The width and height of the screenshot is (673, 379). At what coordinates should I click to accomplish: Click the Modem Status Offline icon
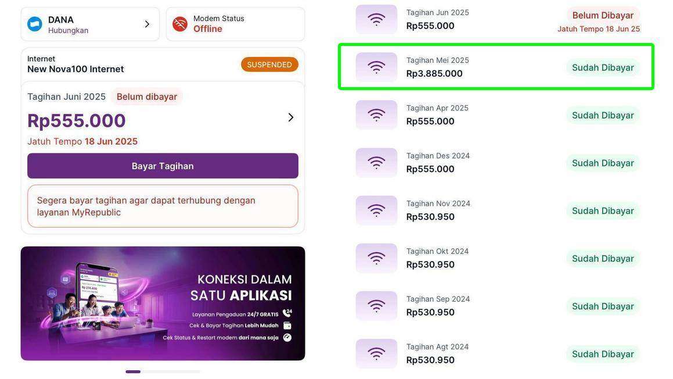[179, 24]
